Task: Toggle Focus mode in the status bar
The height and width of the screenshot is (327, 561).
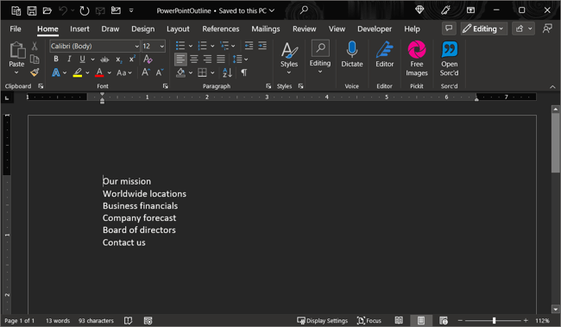Action: tap(369, 321)
